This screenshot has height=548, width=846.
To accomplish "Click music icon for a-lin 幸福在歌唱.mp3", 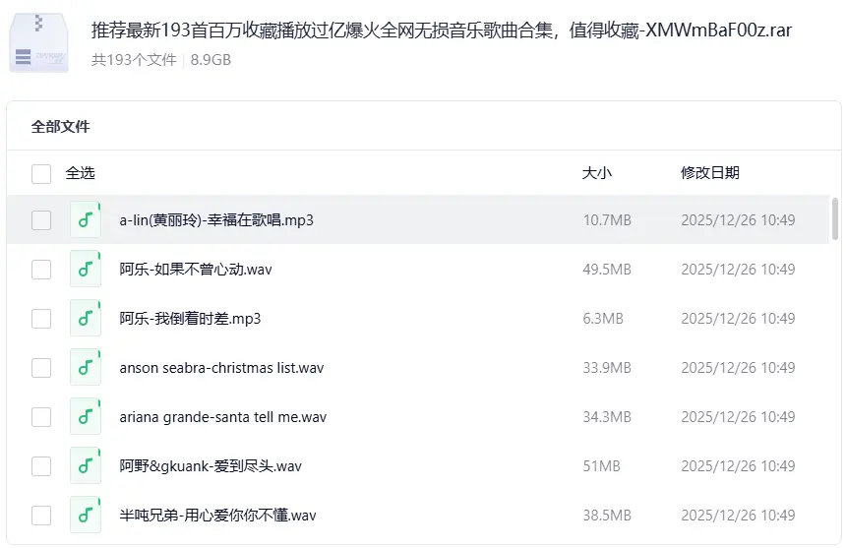I will (86, 219).
